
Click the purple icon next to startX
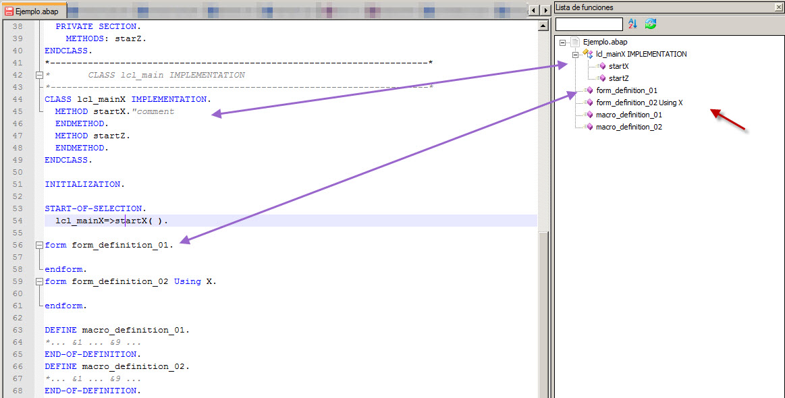pyautogui.click(x=602, y=66)
